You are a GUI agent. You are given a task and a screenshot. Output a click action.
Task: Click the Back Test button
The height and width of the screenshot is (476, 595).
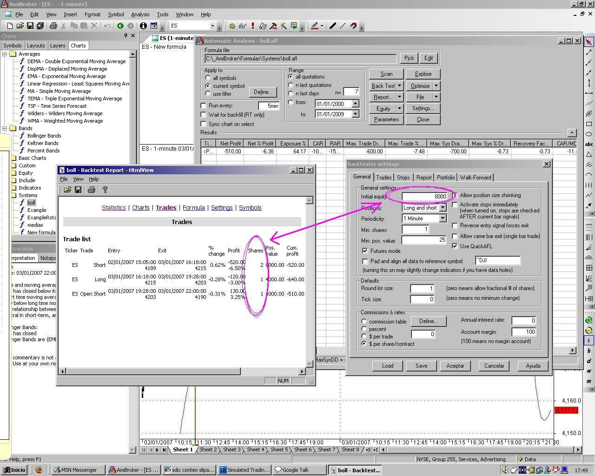[383, 86]
